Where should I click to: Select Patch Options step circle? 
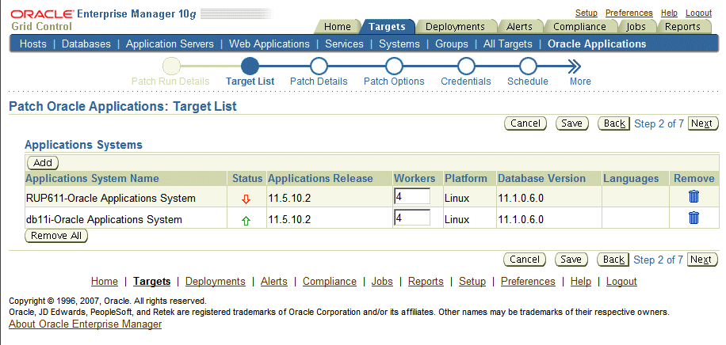[394, 66]
